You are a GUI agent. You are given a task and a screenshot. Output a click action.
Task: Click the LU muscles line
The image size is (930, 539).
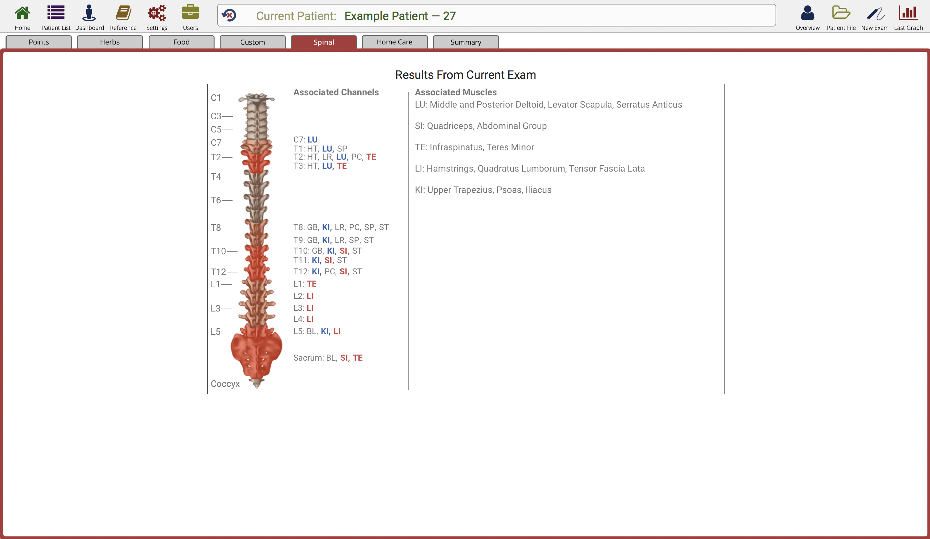coord(548,105)
